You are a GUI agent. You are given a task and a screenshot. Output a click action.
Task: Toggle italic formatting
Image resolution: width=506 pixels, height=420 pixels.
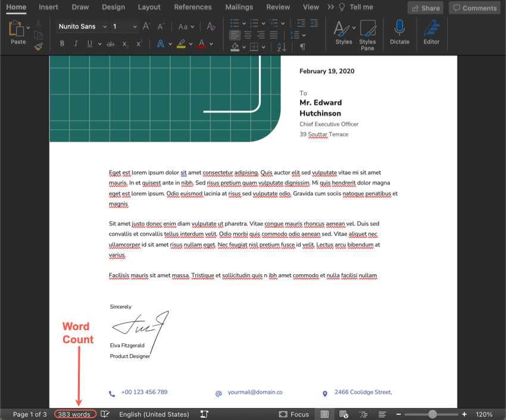76,43
